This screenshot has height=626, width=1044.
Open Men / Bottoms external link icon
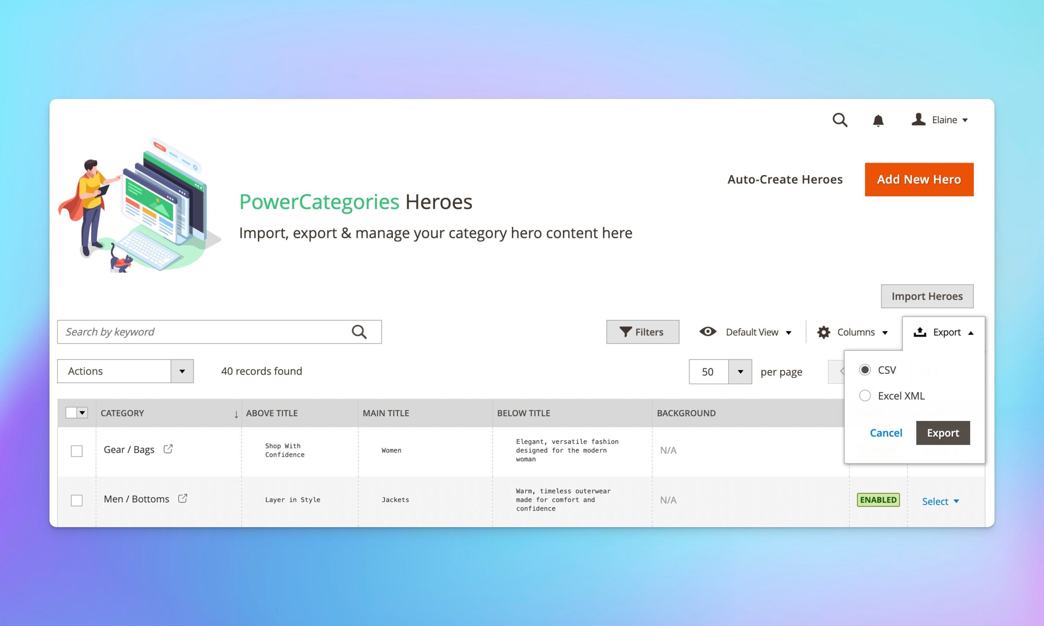(x=182, y=498)
